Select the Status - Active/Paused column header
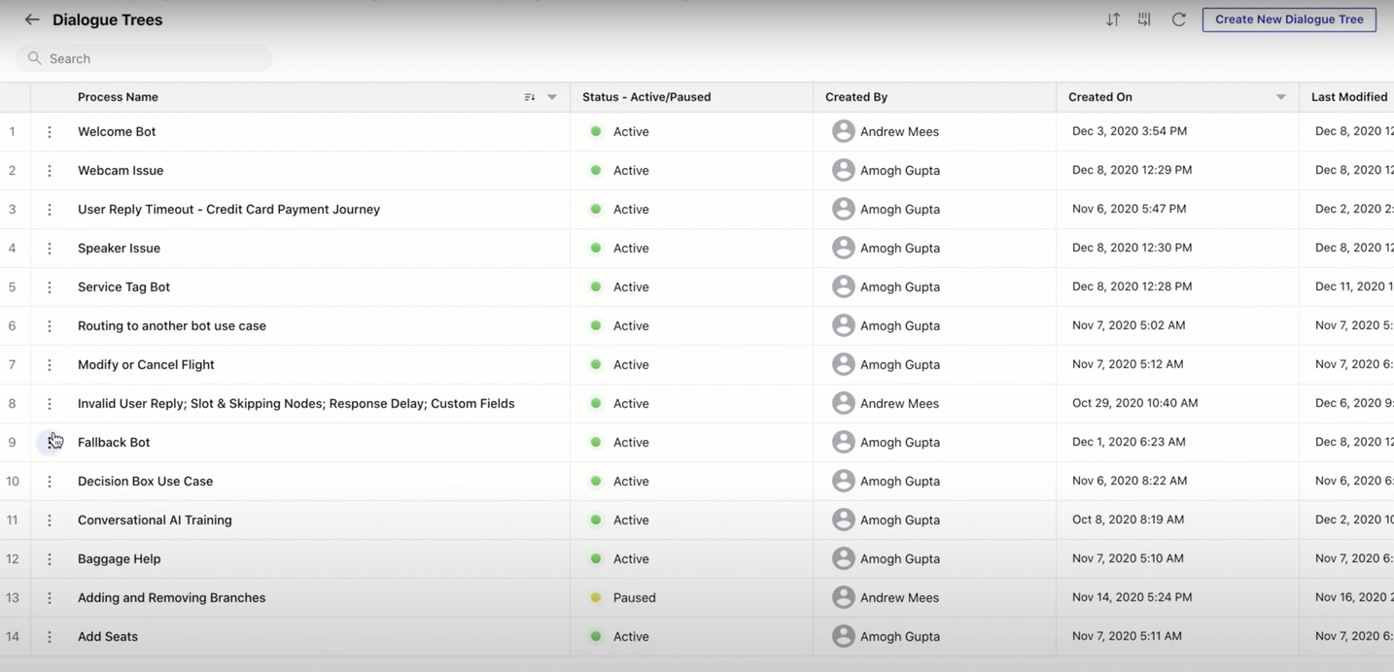Screen dimensions: 1394x672 [x=645, y=96]
